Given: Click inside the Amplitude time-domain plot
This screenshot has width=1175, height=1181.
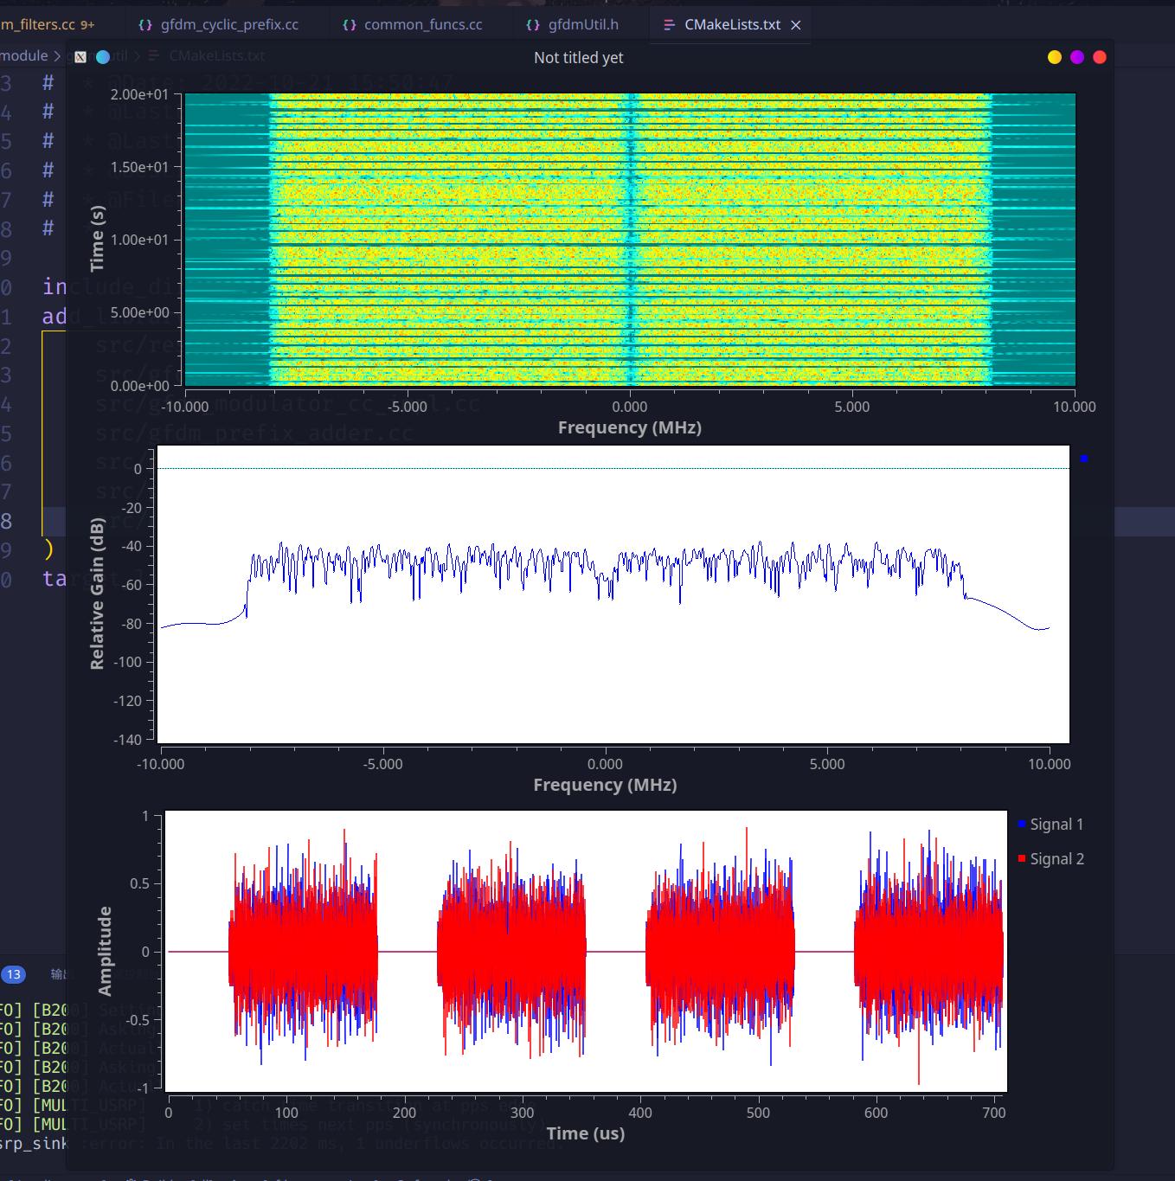Looking at the screenshot, I should tap(586, 952).
